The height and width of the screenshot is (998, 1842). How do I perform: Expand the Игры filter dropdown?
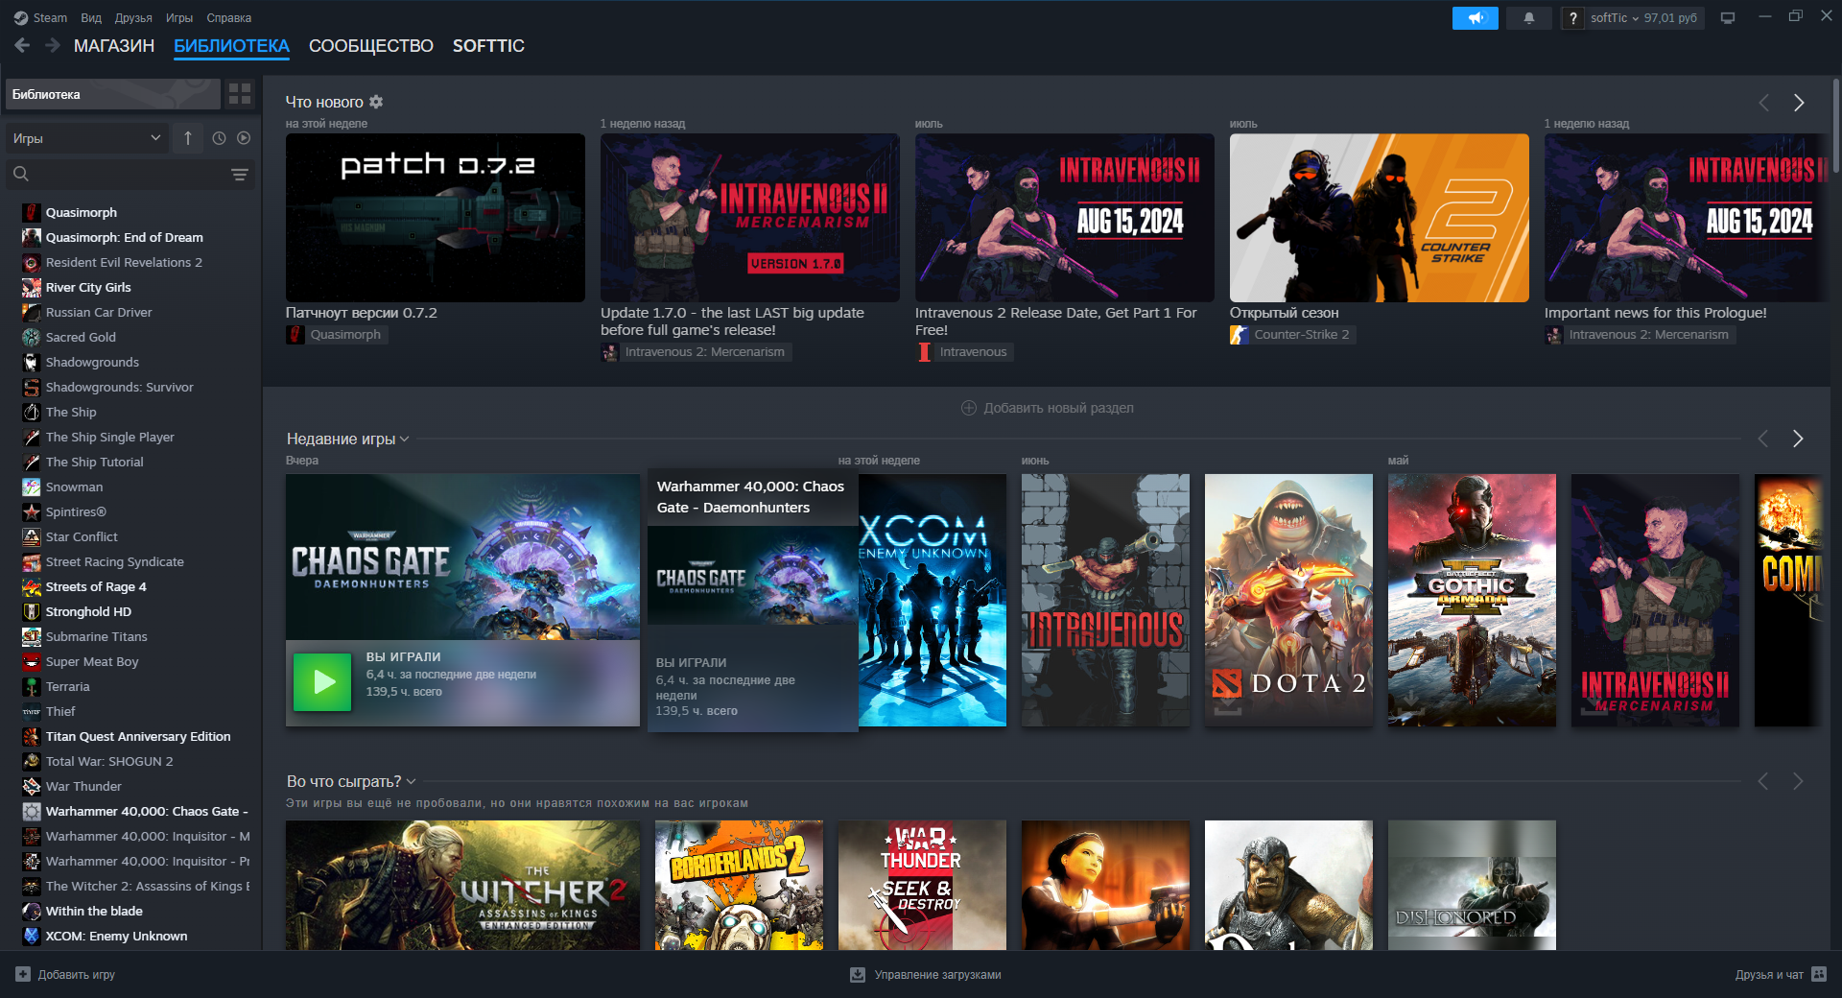[87, 138]
